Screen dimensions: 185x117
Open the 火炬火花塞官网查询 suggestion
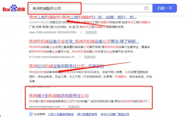pyautogui.click(x=61, y=114)
